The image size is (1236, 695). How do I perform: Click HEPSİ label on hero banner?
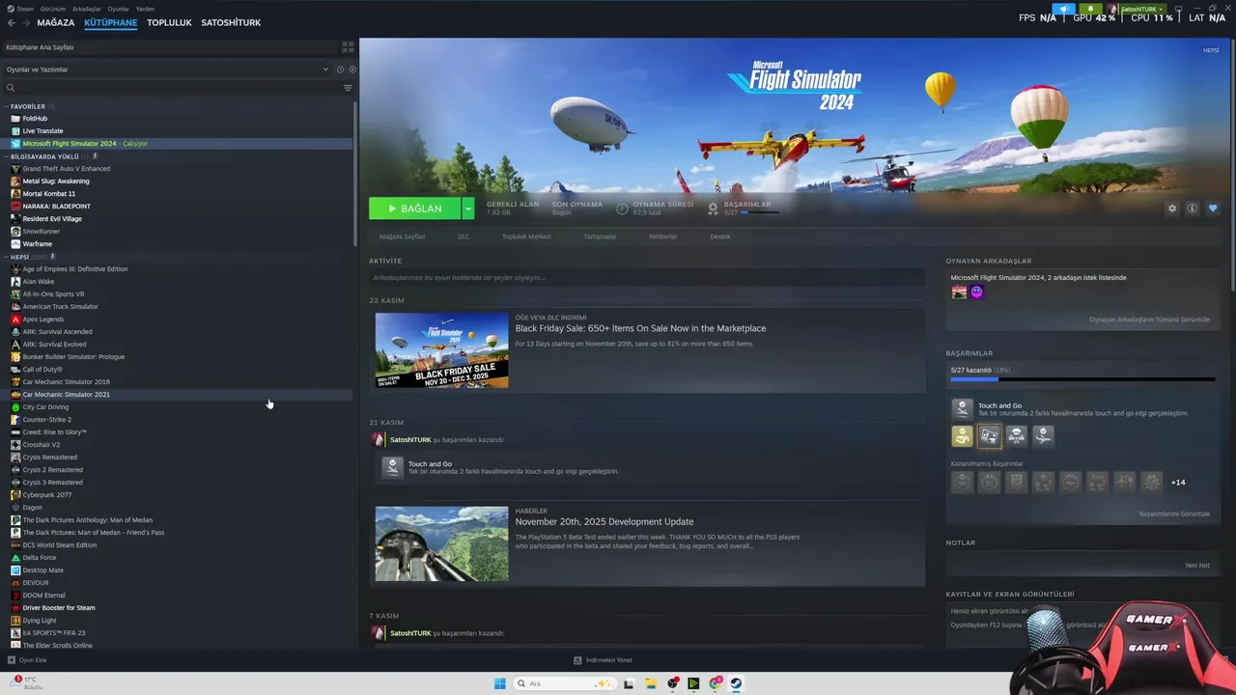(x=1211, y=50)
